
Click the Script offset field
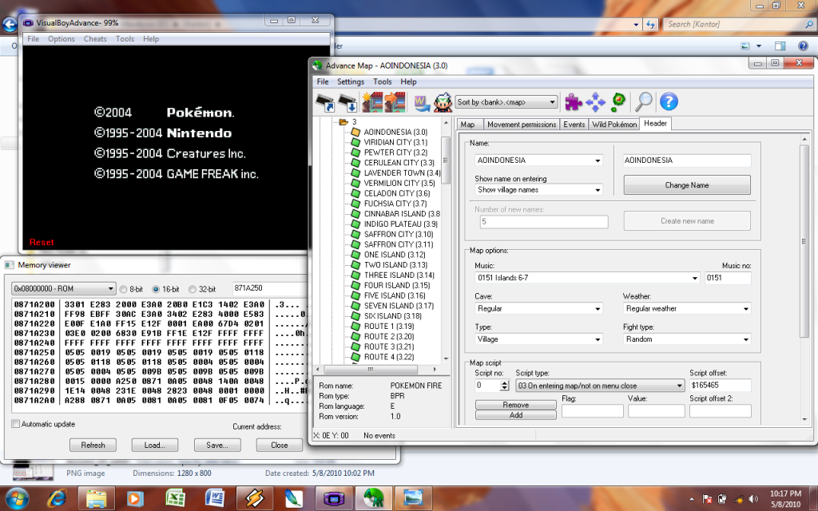click(720, 386)
